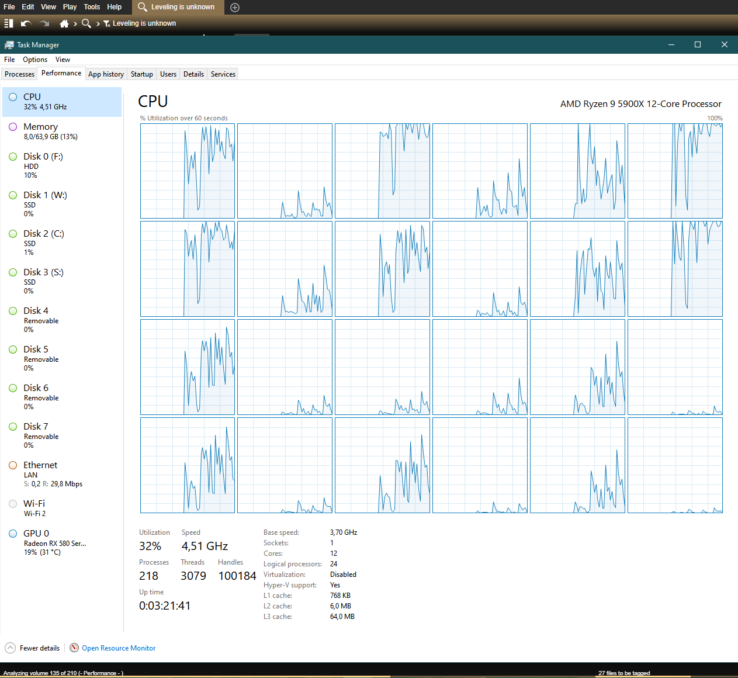Switch to the Processes tab
The width and height of the screenshot is (738, 678).
click(x=19, y=74)
